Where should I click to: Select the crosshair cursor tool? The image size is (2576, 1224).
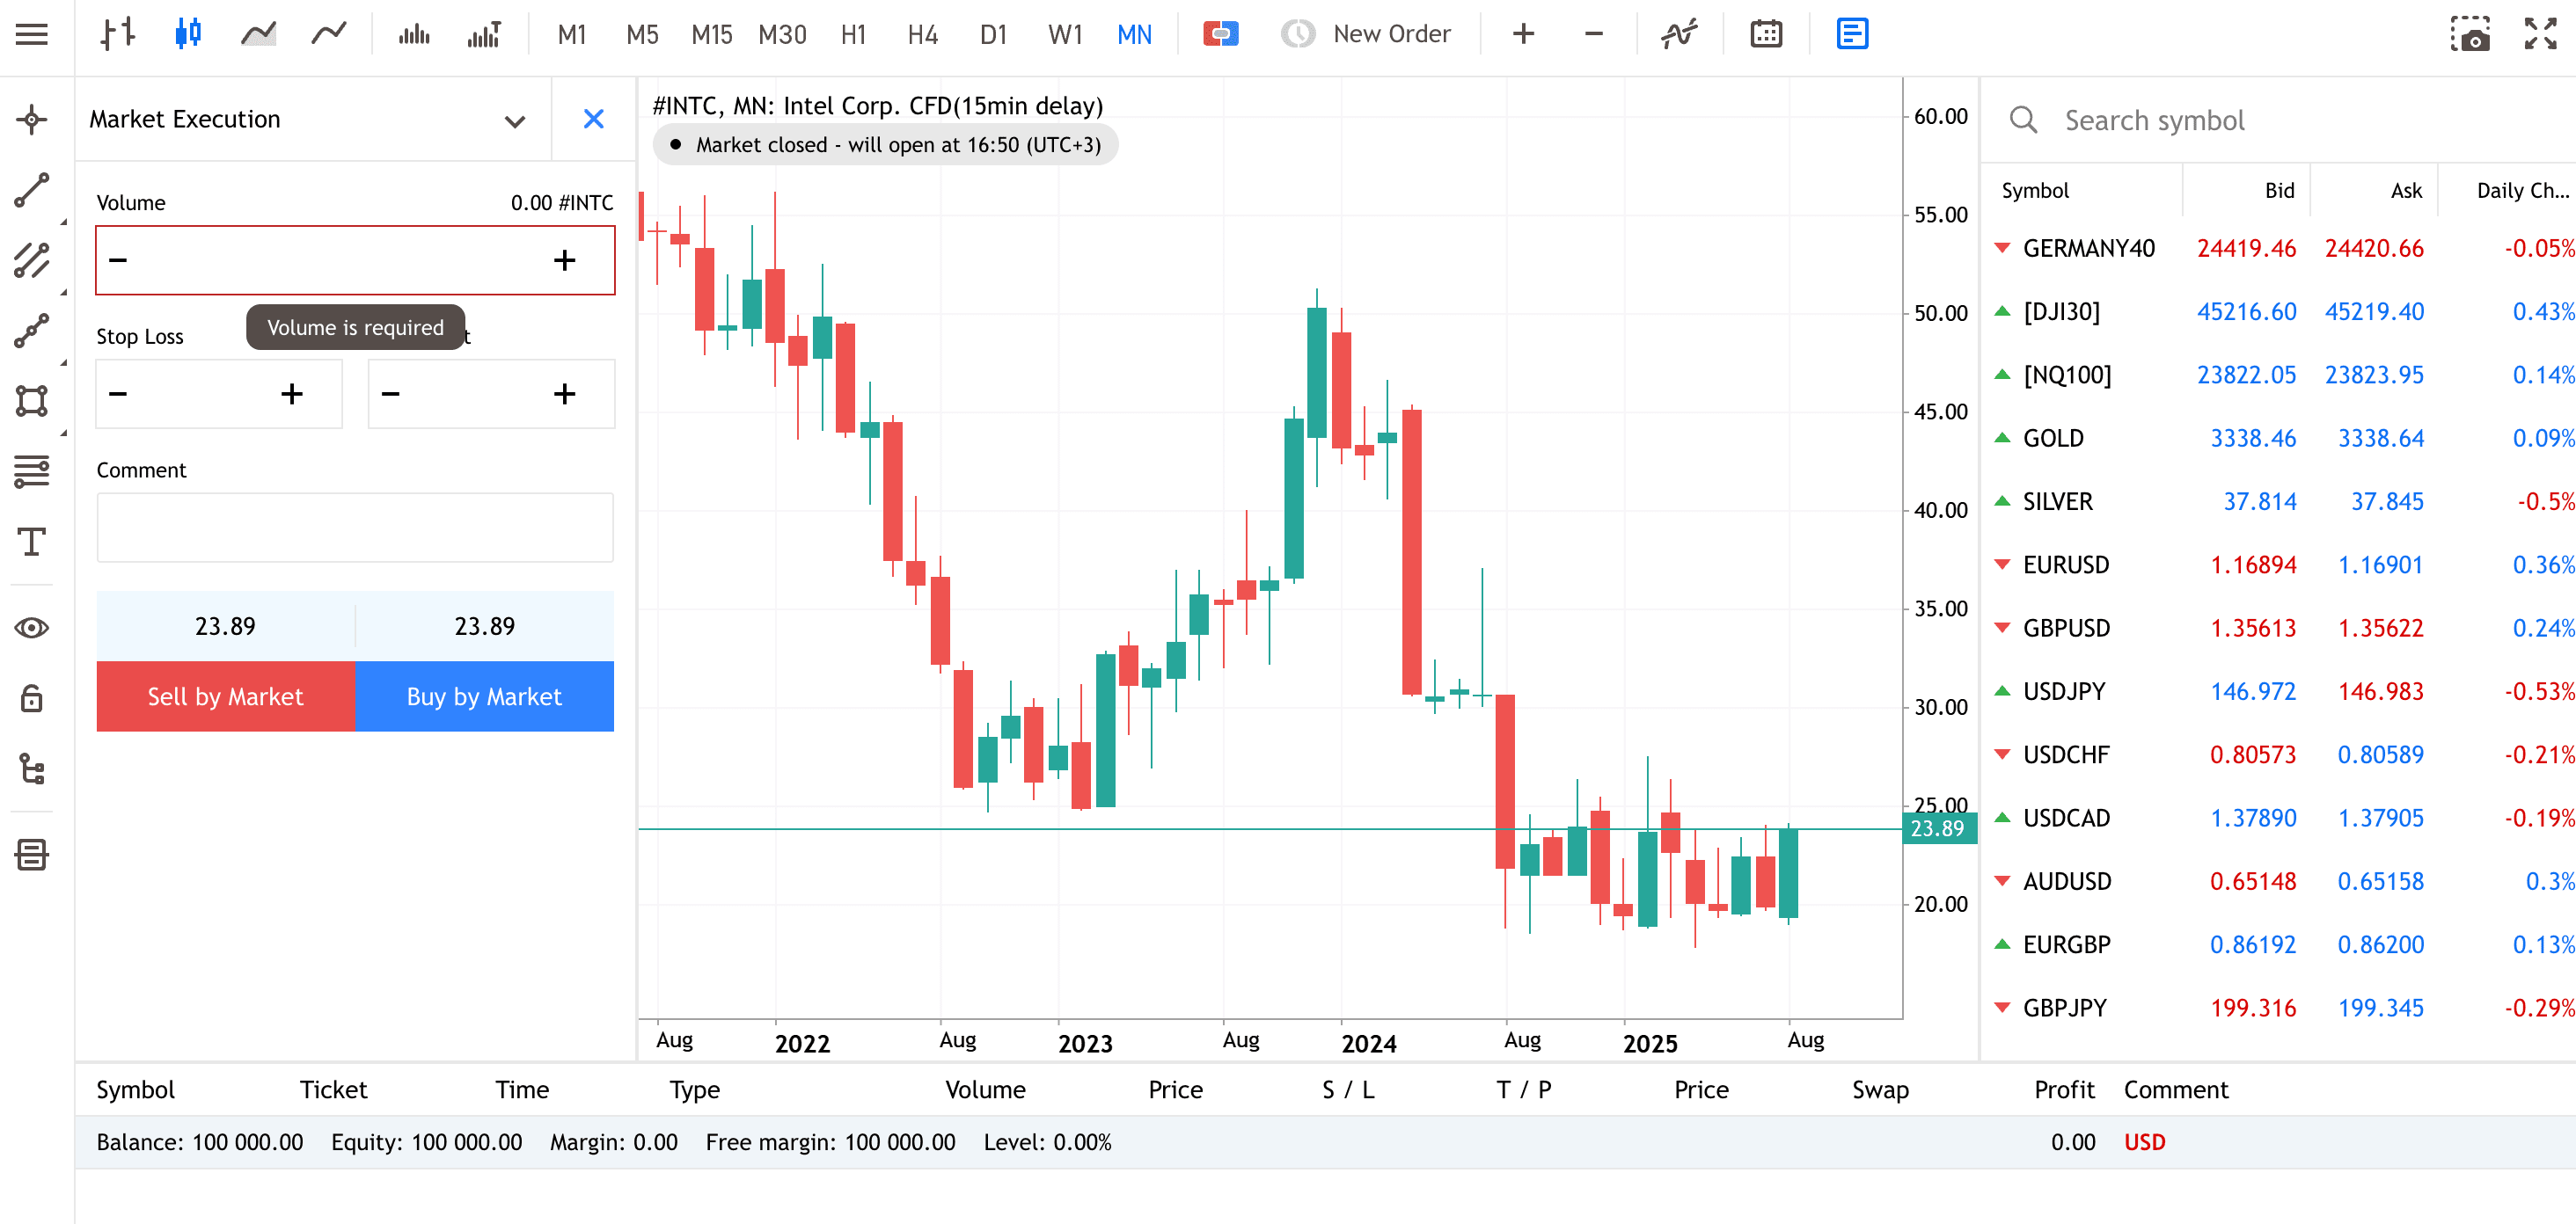pyautogui.click(x=32, y=120)
